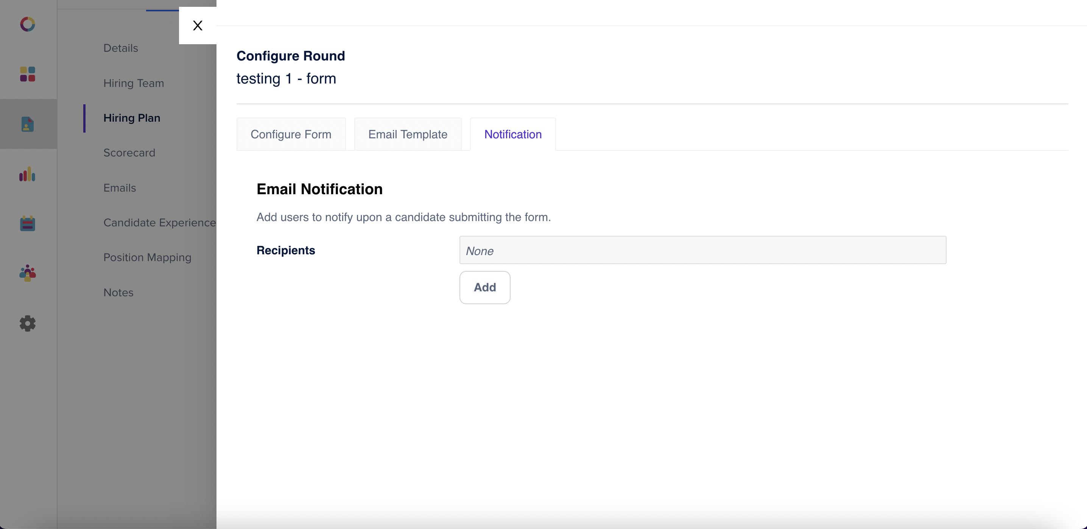This screenshot has height=529, width=1087.
Task: Switch to the Configure Form tab
Action: coord(291,135)
